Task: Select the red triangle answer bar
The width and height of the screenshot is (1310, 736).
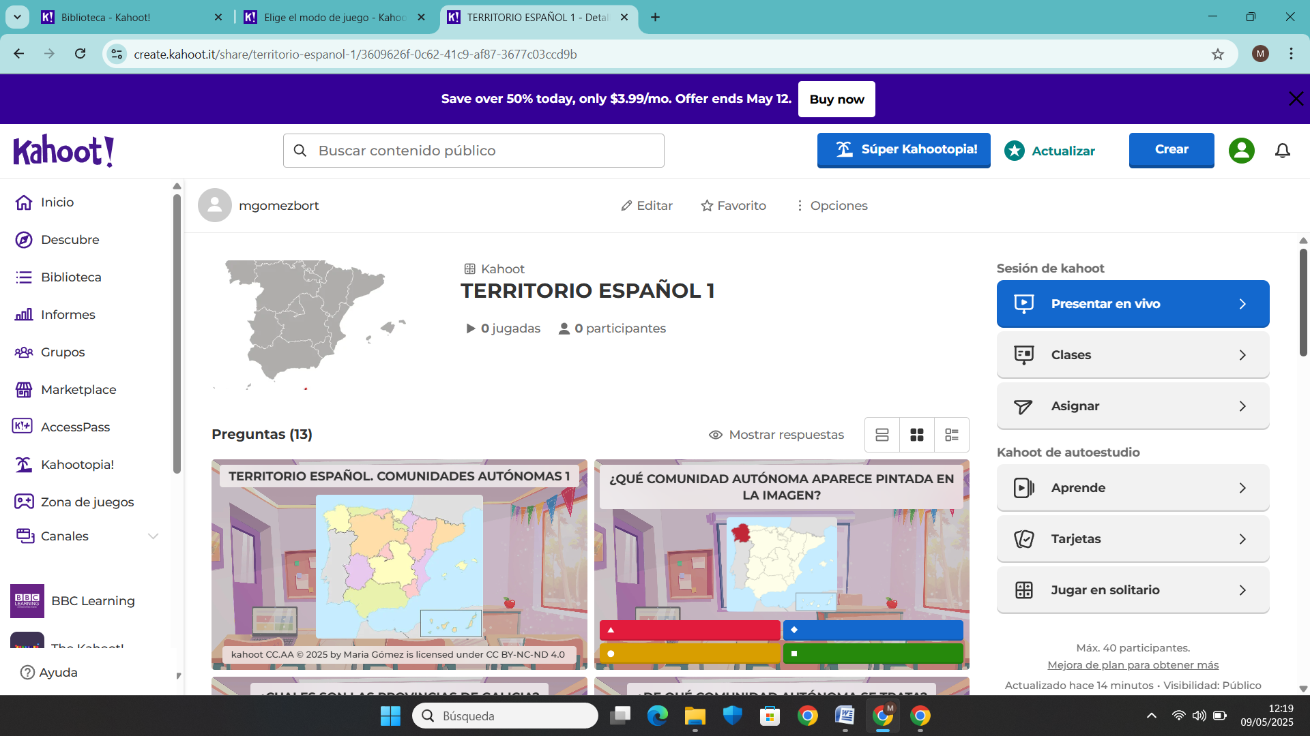Action: point(690,630)
